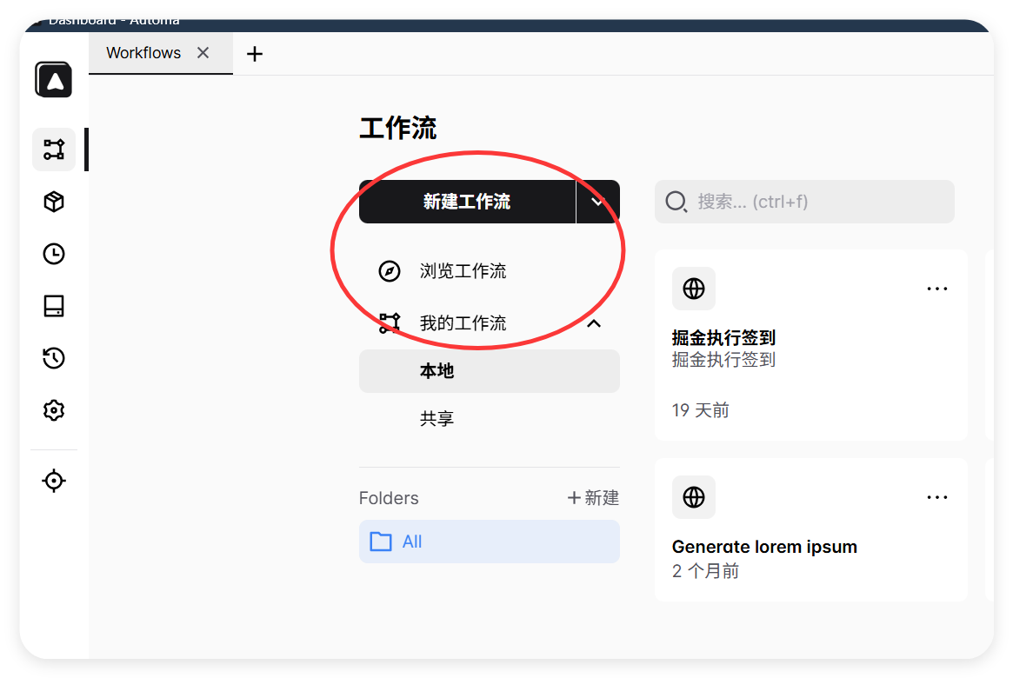Select the 共享 workflows item

coord(489,418)
